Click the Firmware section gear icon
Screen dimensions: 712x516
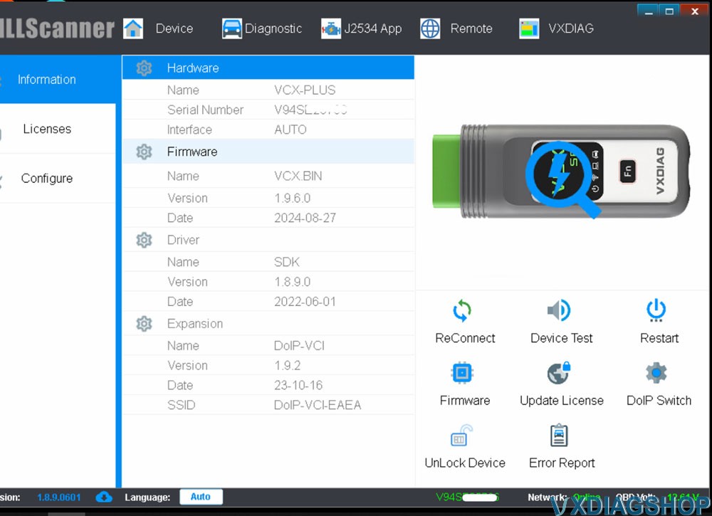click(144, 152)
